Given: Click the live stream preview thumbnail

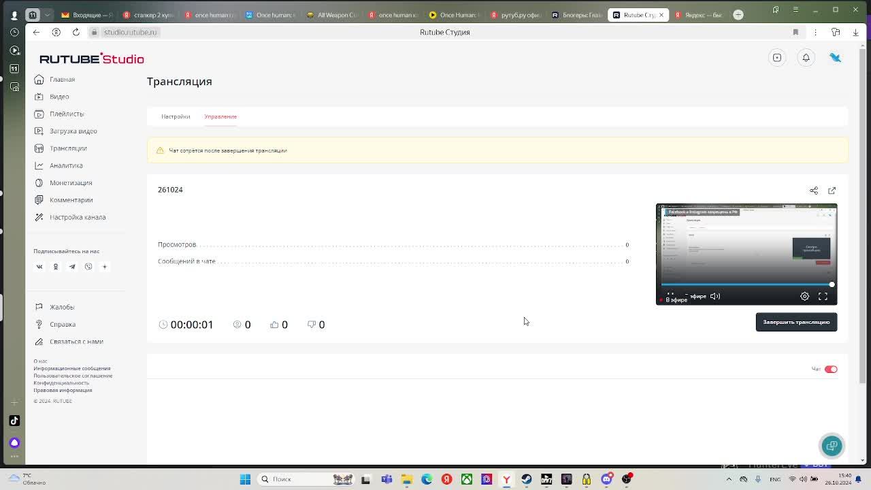Looking at the screenshot, I should pos(746,254).
